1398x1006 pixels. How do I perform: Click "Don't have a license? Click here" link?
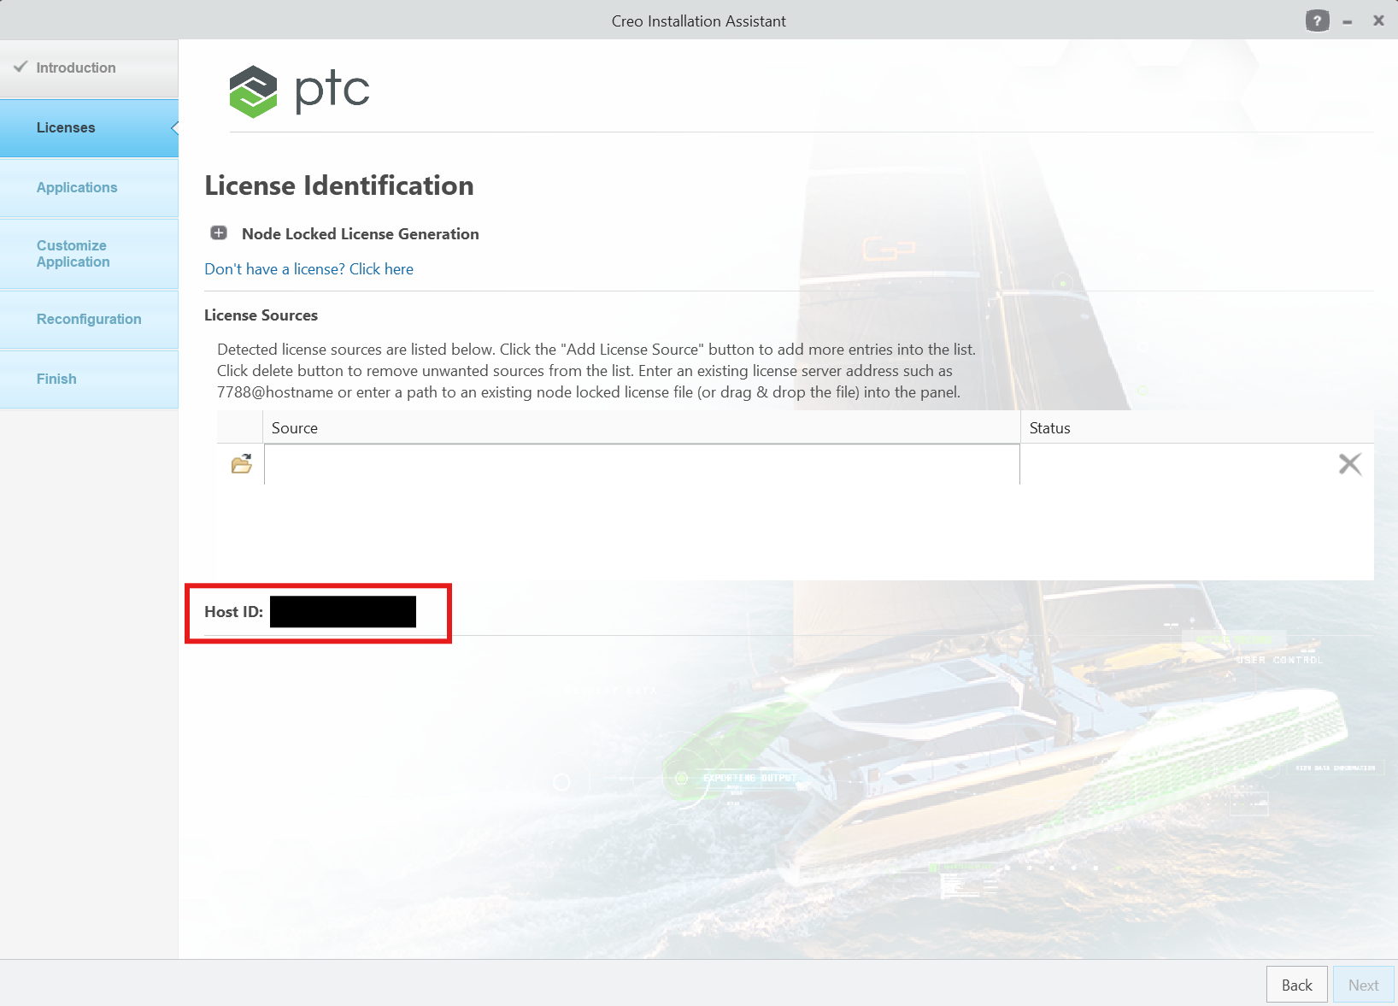(x=308, y=269)
